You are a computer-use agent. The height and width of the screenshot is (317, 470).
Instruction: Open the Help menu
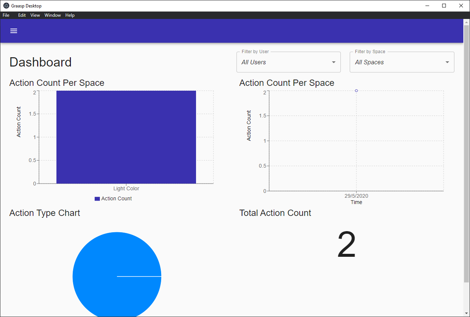pos(70,15)
